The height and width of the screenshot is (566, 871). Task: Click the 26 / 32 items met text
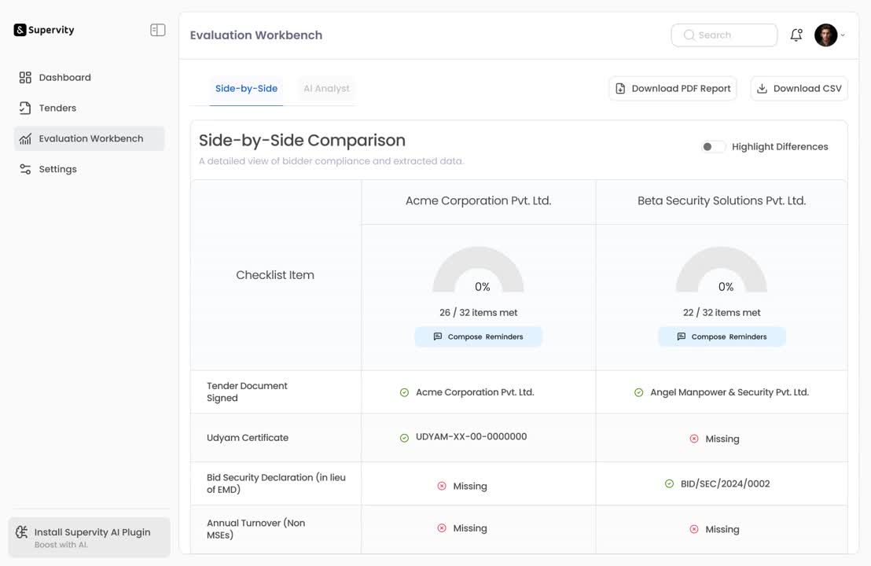click(x=478, y=313)
